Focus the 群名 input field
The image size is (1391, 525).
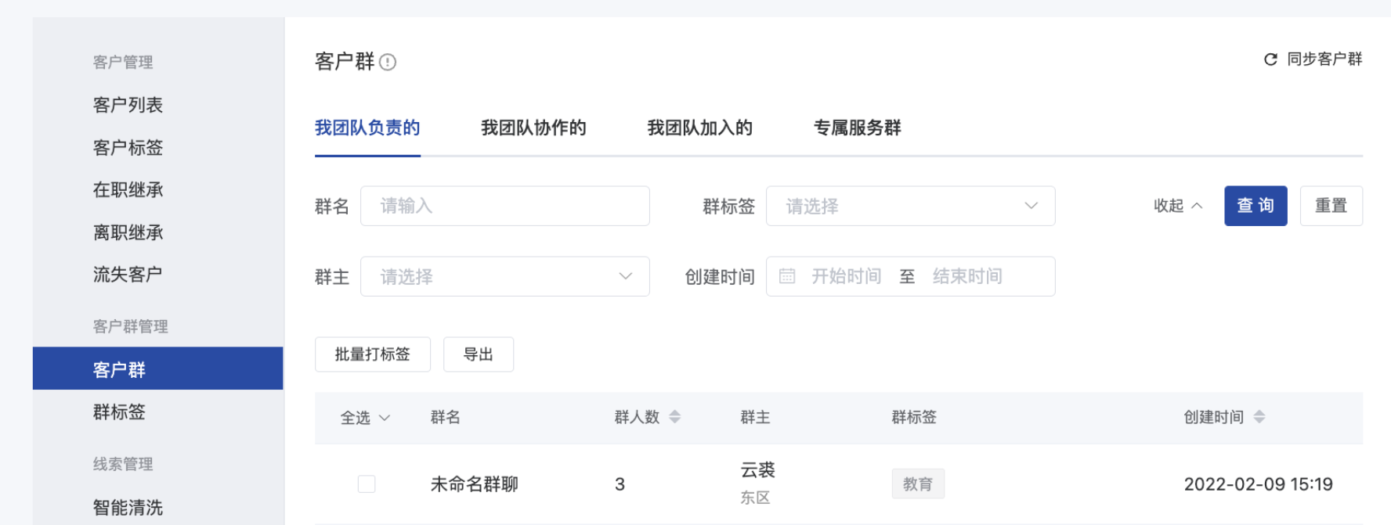point(504,206)
